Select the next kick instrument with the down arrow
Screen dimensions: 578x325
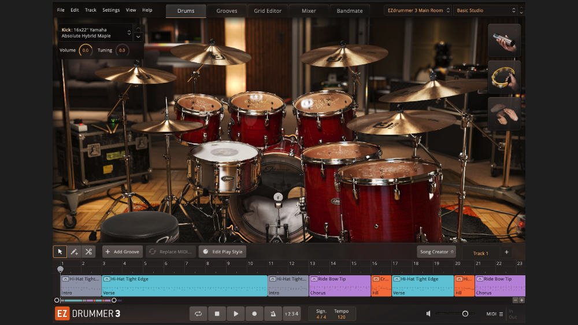[138, 36]
